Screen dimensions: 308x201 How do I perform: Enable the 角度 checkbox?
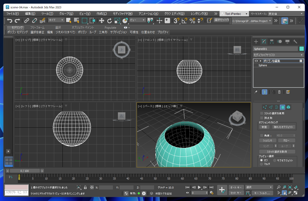pos(262,136)
